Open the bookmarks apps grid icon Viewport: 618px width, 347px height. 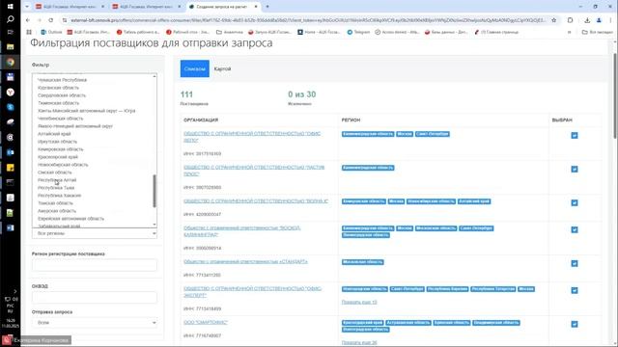click(x=29, y=32)
